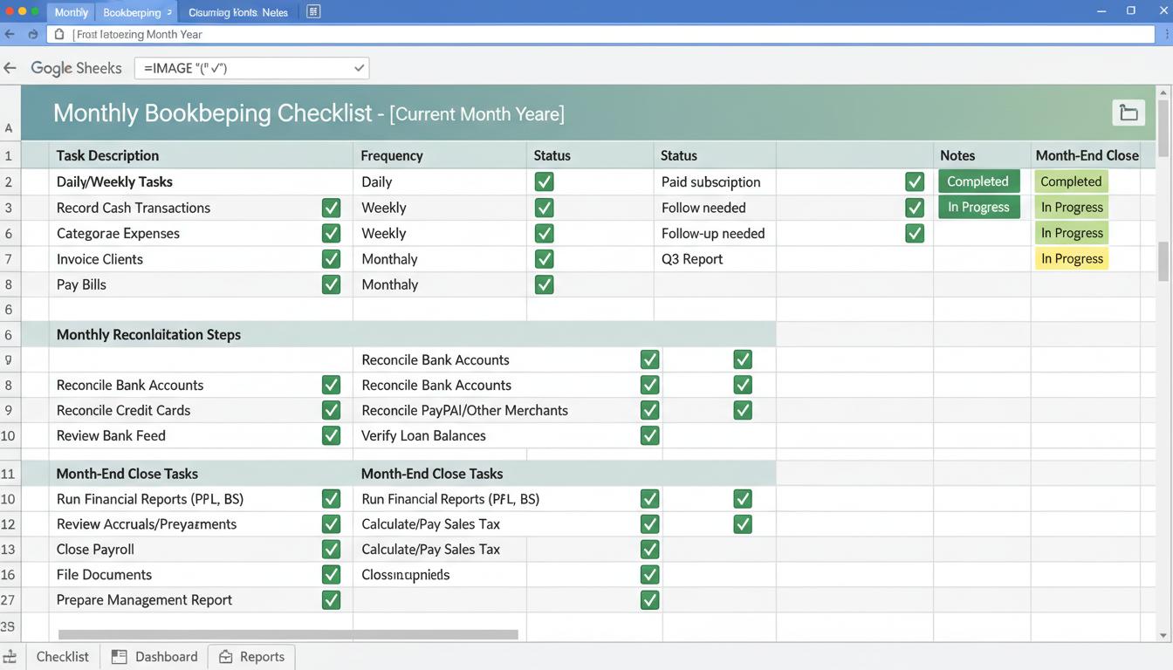
Task: Click the vertical scrollbar thumb on the right
Action: pos(1163,261)
